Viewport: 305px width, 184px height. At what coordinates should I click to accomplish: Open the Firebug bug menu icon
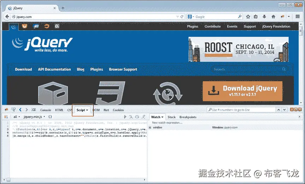(6, 110)
